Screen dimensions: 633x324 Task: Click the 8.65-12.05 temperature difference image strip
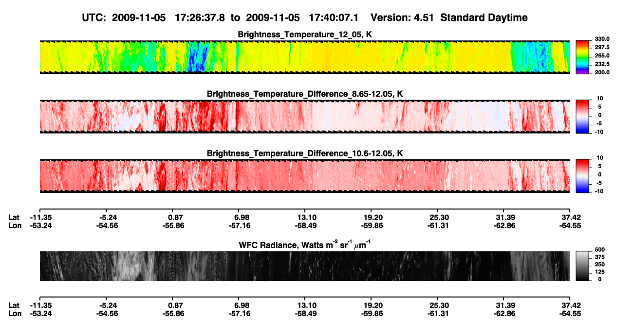[x=304, y=117]
